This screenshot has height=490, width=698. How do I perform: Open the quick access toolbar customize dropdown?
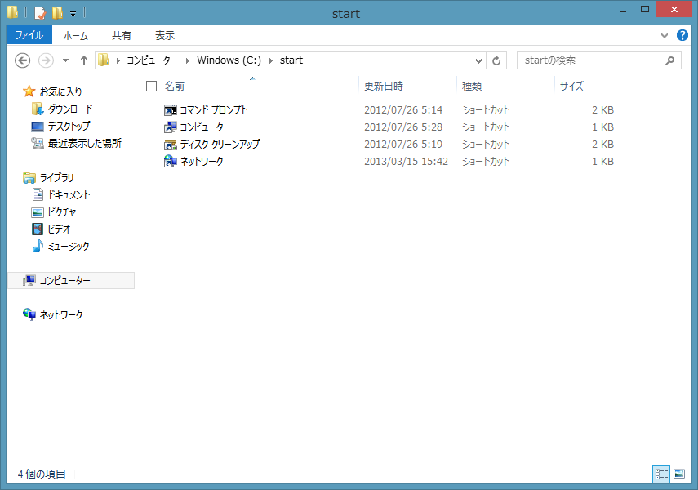[73, 14]
